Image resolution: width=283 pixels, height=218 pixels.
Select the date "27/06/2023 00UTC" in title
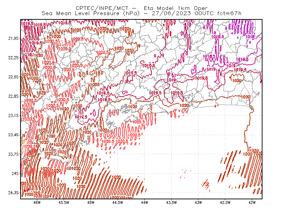(183, 13)
